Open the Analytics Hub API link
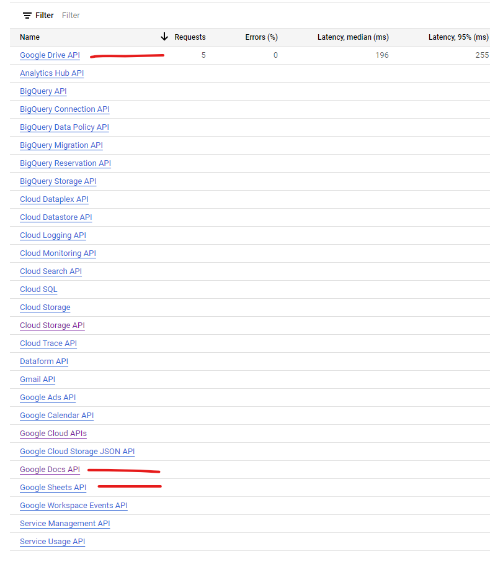 52,73
